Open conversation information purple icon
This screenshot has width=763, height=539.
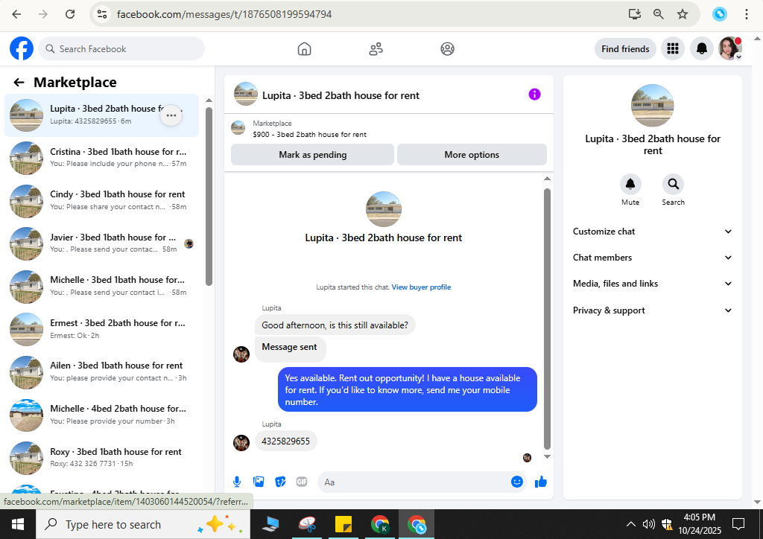pyautogui.click(x=534, y=95)
